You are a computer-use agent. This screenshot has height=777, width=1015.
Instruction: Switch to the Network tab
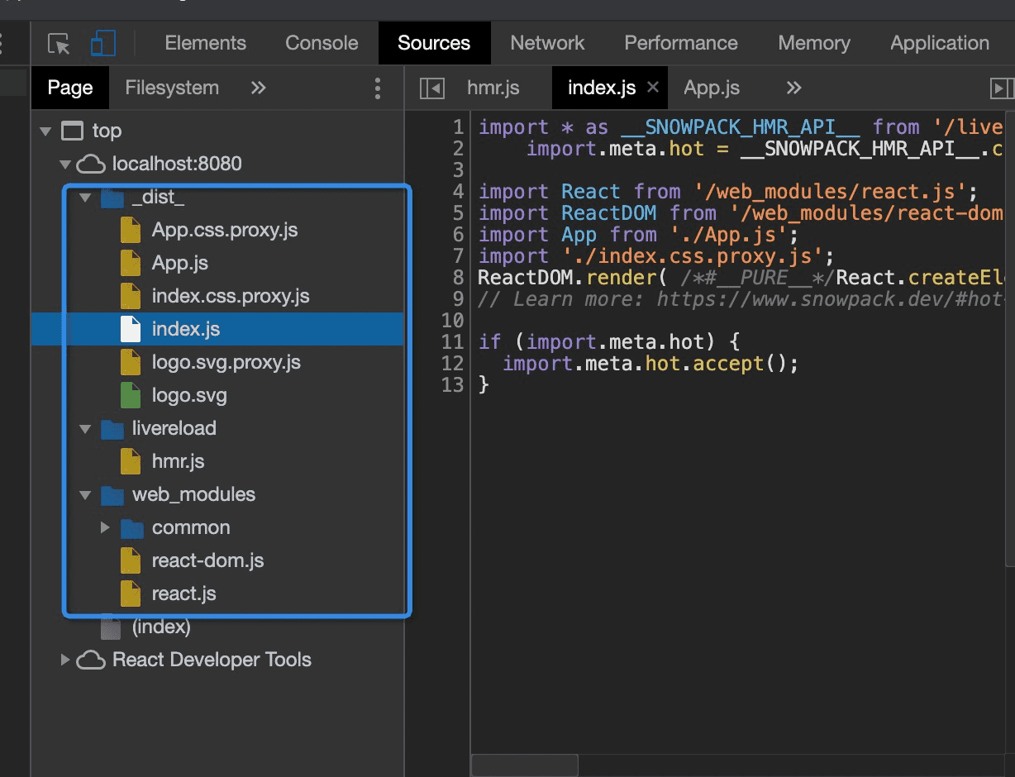point(547,43)
